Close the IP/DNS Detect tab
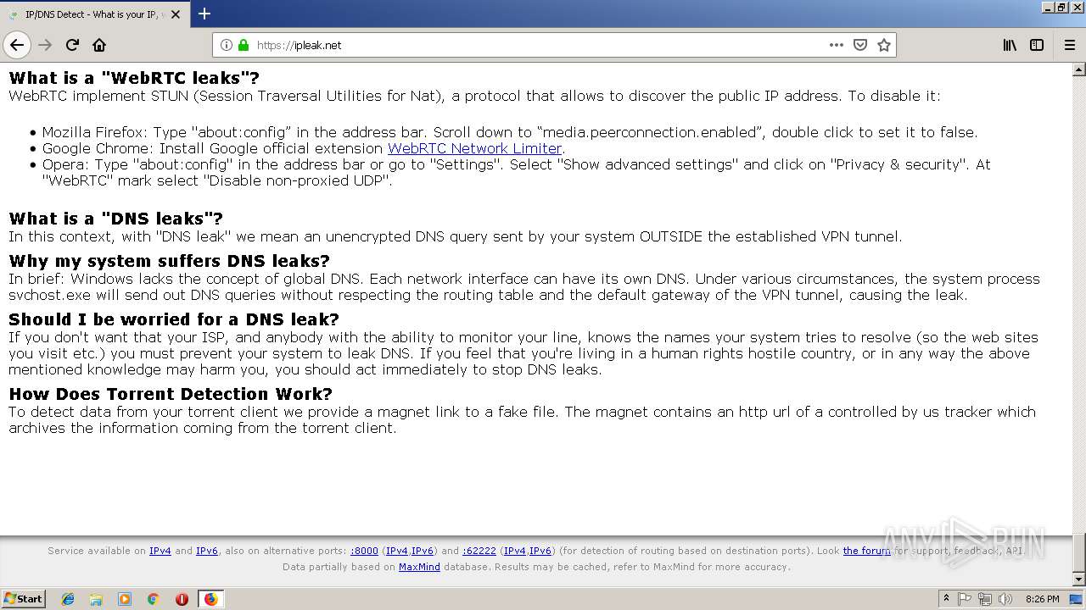This screenshot has height=610, width=1086. click(176, 14)
